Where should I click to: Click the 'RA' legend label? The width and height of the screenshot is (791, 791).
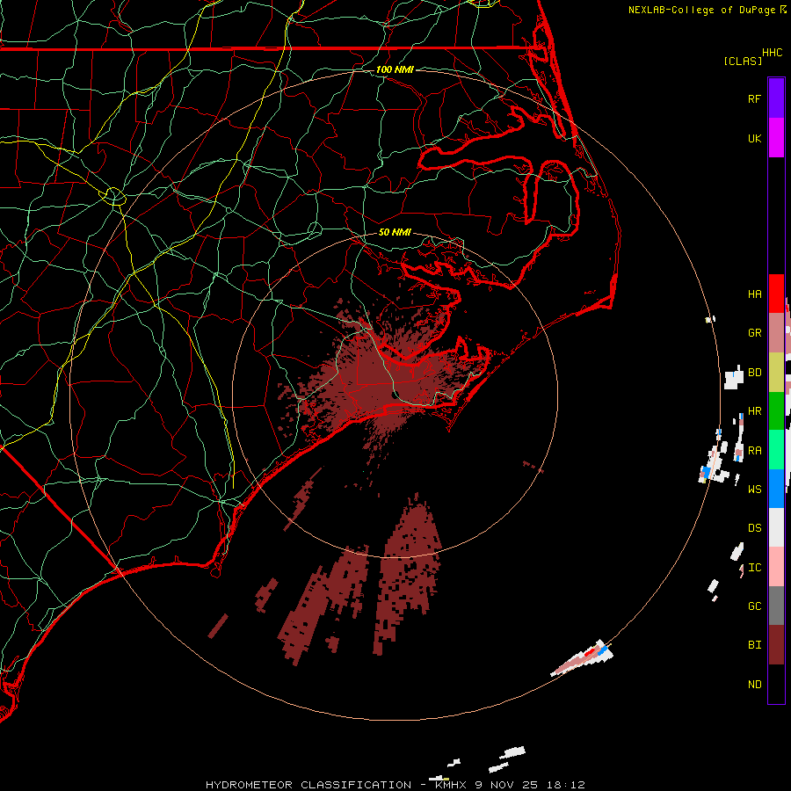tap(754, 450)
